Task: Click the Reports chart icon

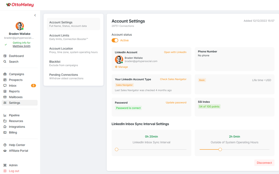Action: [x=5, y=91]
